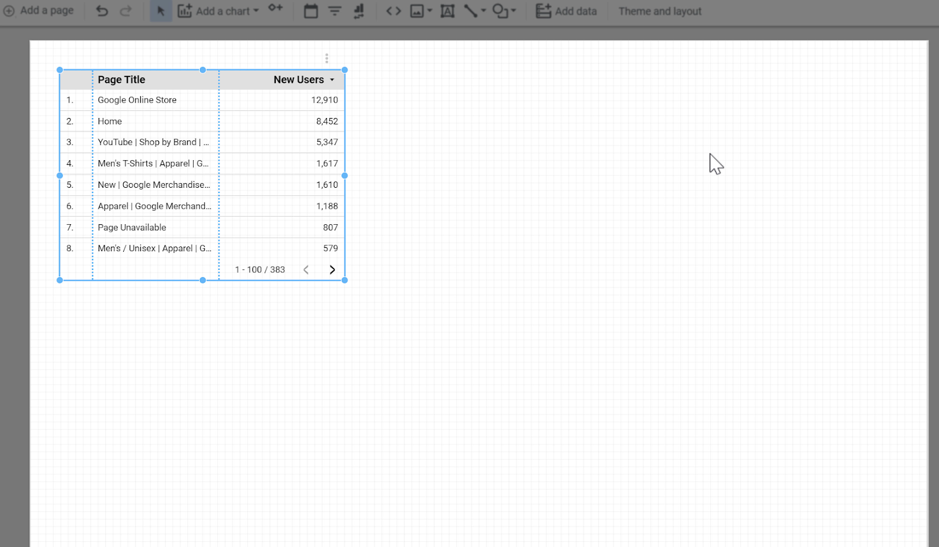Open Theme and layout panel
939x547 pixels.
point(660,11)
